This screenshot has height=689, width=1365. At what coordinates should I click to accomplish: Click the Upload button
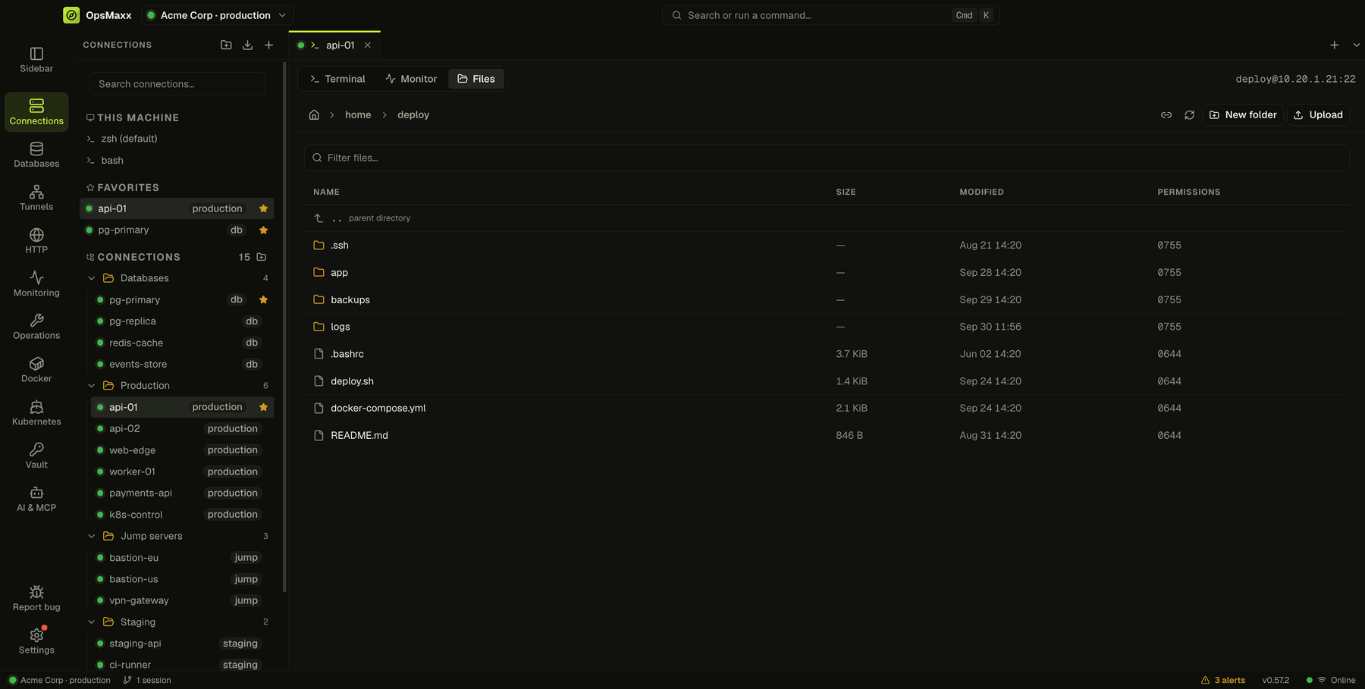click(1318, 115)
